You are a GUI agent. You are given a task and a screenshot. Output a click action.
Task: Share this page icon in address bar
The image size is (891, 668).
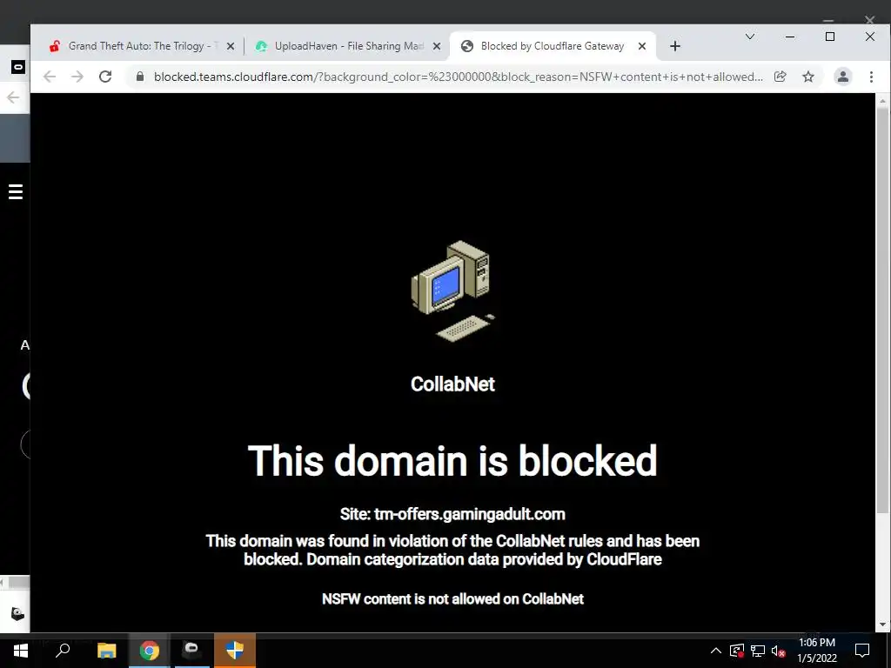tap(780, 77)
